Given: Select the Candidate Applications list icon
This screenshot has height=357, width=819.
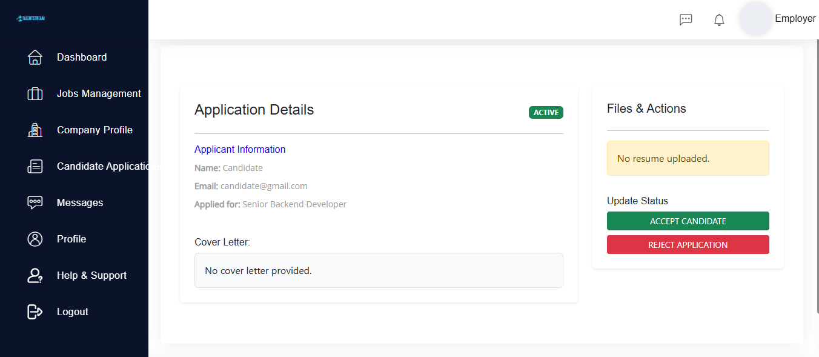Looking at the screenshot, I should (35, 165).
